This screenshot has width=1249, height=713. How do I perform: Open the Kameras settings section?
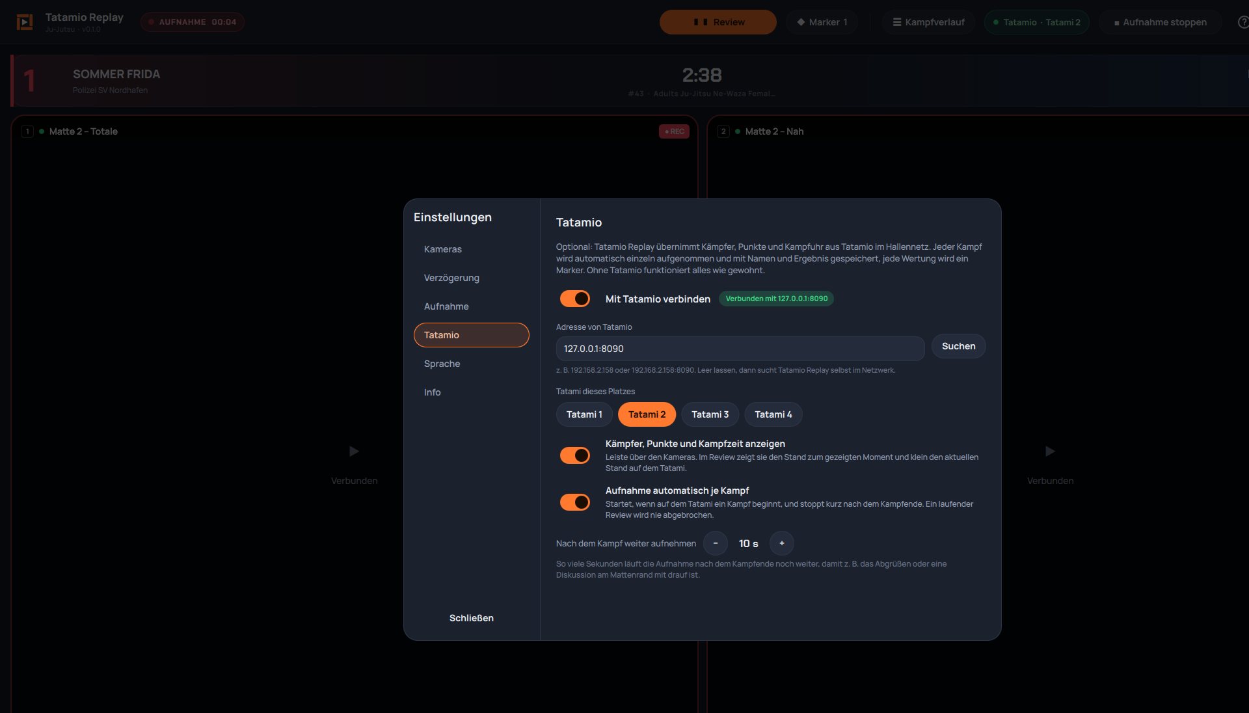[x=472, y=249]
